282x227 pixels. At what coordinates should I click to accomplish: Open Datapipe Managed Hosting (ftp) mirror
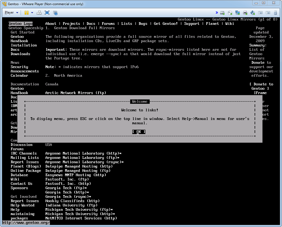click(x=78, y=171)
